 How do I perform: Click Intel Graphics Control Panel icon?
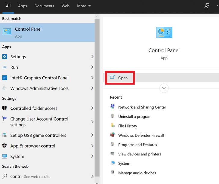point(5,78)
